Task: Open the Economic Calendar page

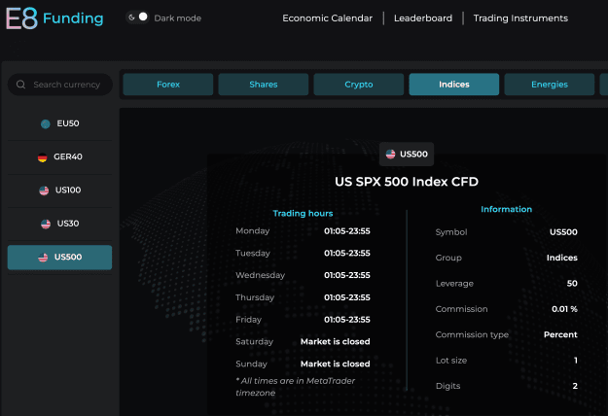Action: tap(327, 18)
